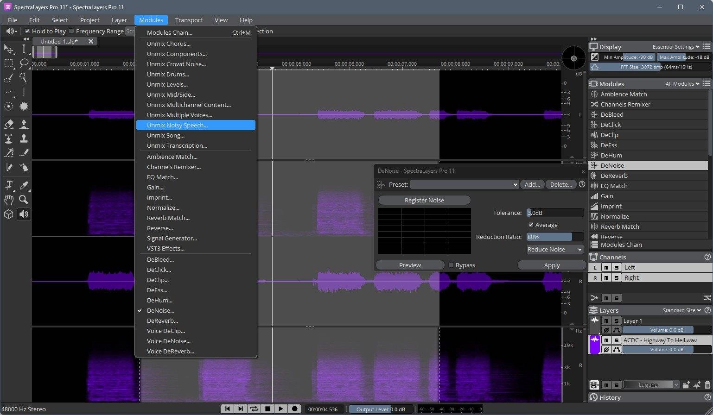The image size is (713, 415).
Task: Mute Layer 1
Action: pos(605,321)
